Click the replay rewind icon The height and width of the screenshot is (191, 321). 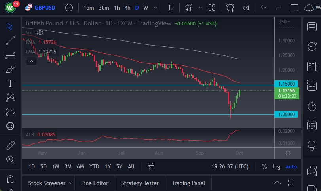[246, 8]
